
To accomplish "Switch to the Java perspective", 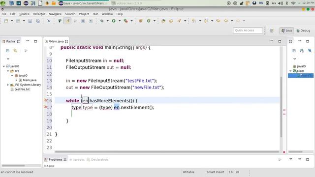I will (286, 30).
